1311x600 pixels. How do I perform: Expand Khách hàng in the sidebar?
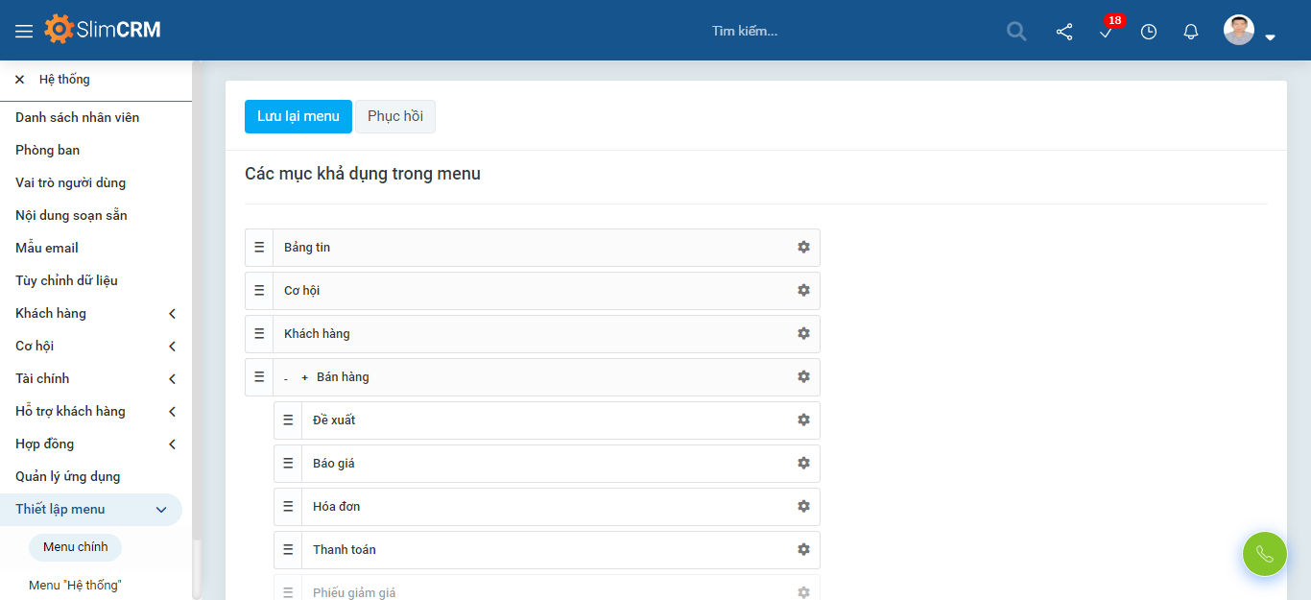click(172, 313)
